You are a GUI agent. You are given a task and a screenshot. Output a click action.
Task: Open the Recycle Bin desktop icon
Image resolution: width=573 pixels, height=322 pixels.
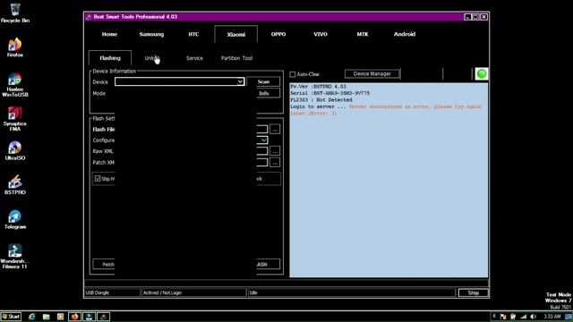coord(15,13)
